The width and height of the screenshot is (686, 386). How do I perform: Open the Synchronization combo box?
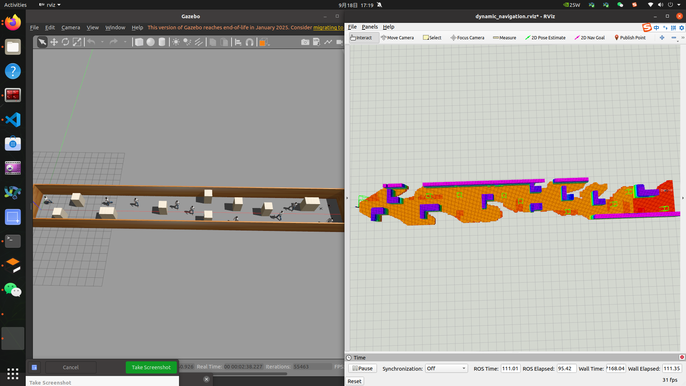(446, 368)
